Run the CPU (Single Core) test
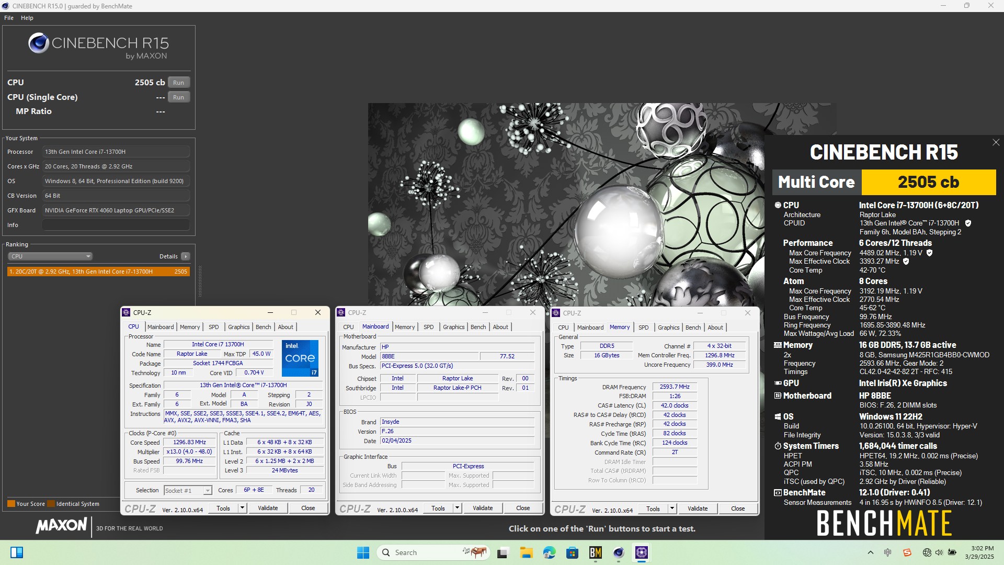1004x565 pixels. (x=179, y=97)
